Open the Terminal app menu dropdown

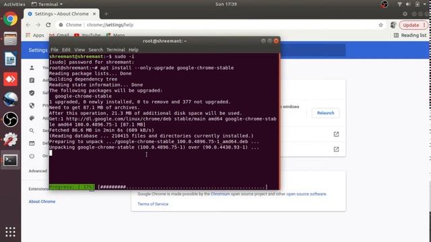click(x=47, y=4)
